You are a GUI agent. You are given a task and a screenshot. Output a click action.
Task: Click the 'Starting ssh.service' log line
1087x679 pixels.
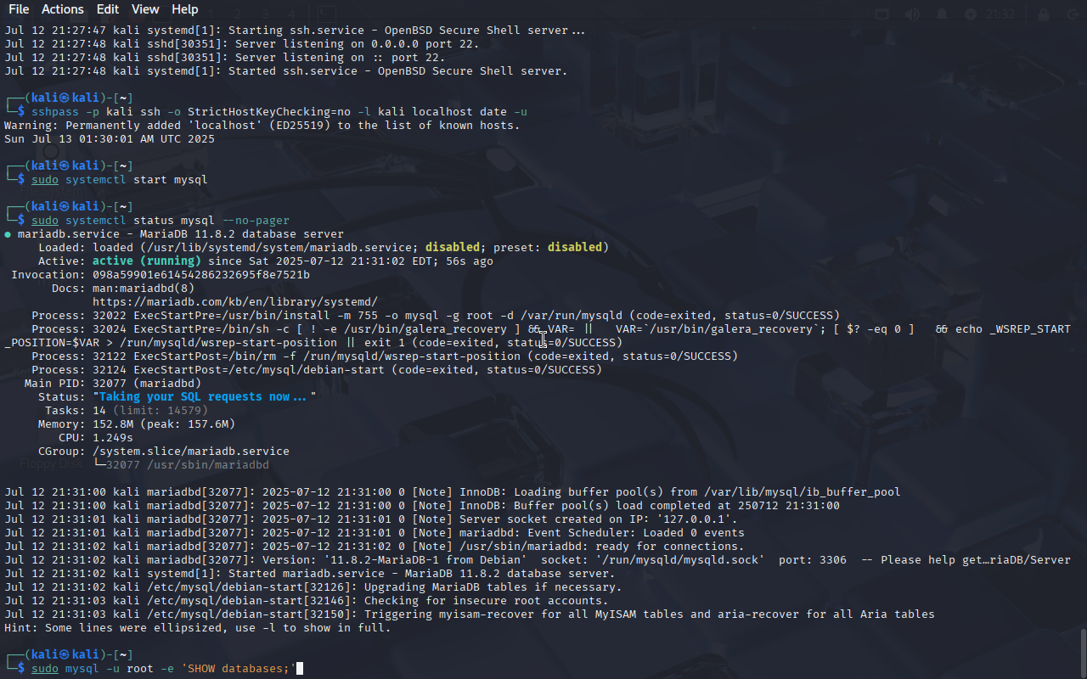295,31
